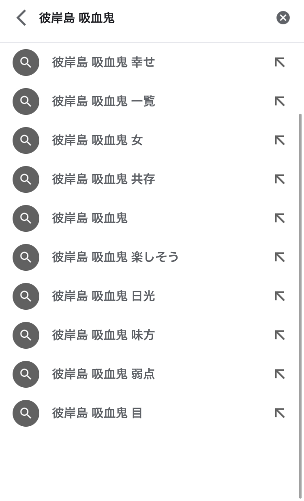This screenshot has height=501, width=304.
Task: Insert 彼岸島 吸血鬼 共存 via arrow icon
Action: pyautogui.click(x=280, y=179)
